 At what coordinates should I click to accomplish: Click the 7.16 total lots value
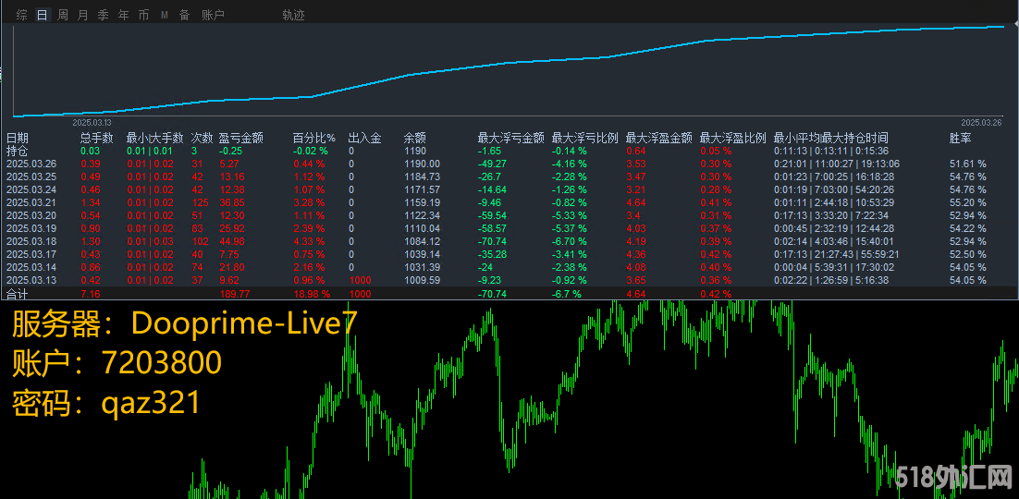(x=90, y=294)
